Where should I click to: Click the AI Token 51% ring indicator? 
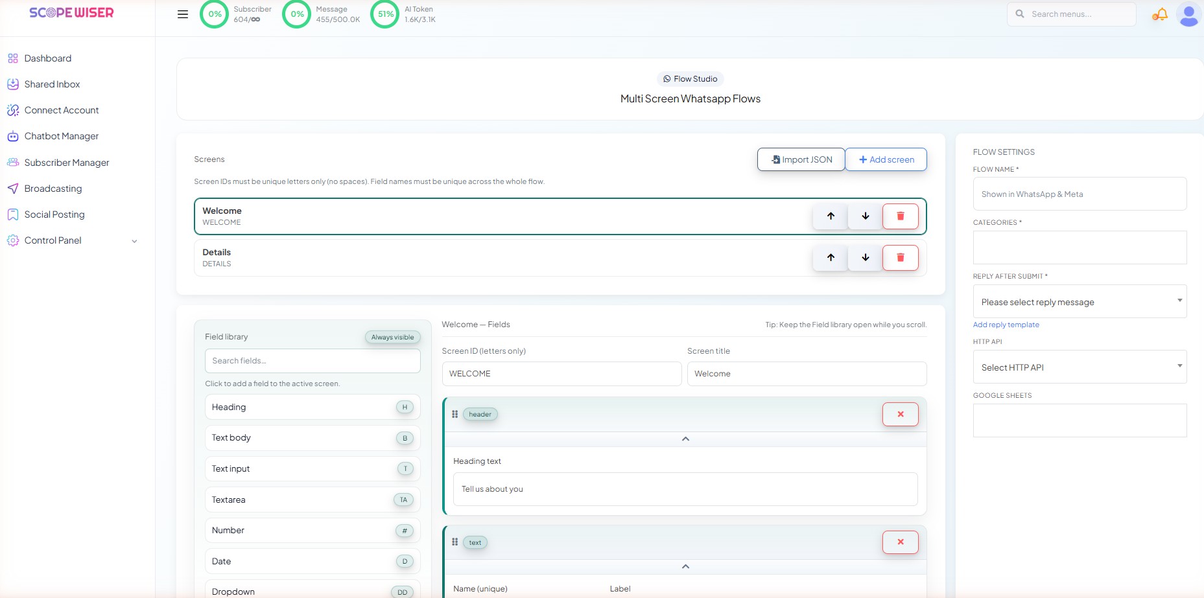pyautogui.click(x=385, y=14)
